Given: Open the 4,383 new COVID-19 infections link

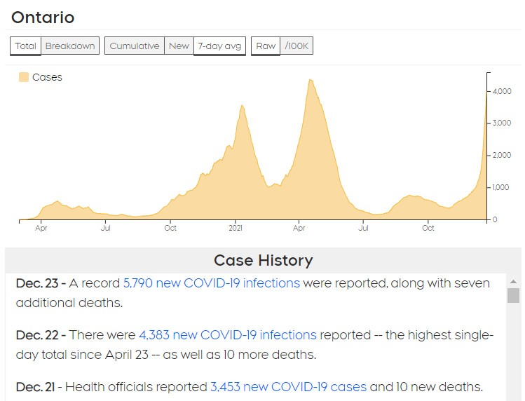Looking at the screenshot, I should coord(227,335).
